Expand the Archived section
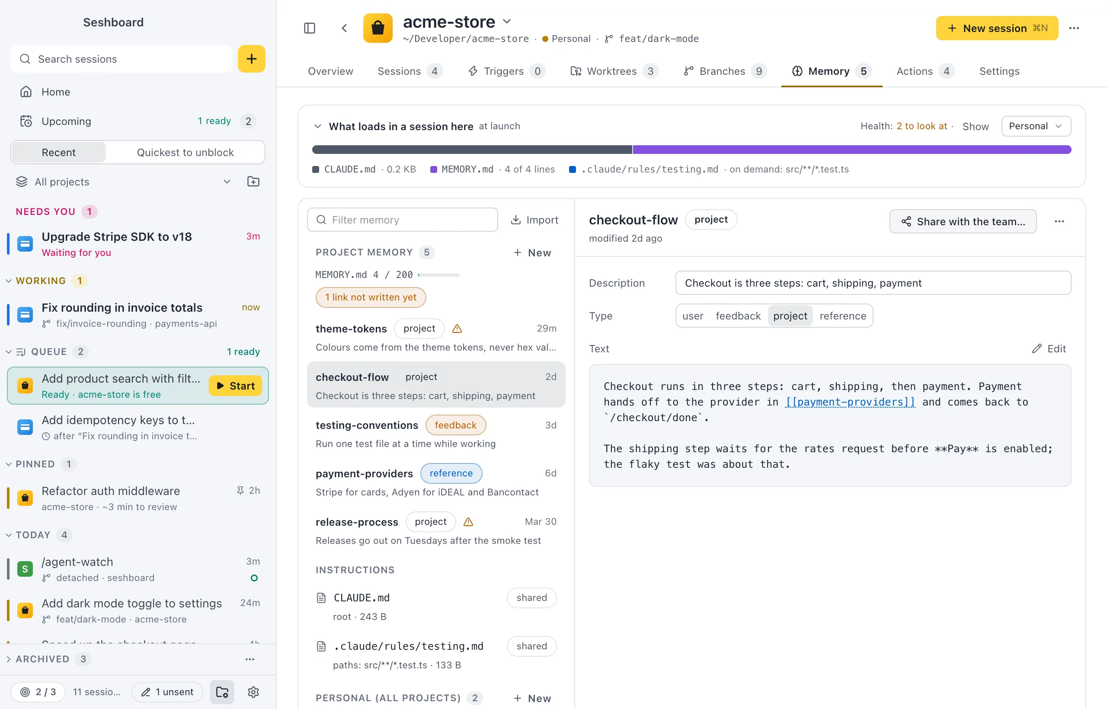The height and width of the screenshot is (709, 1107). click(8, 659)
